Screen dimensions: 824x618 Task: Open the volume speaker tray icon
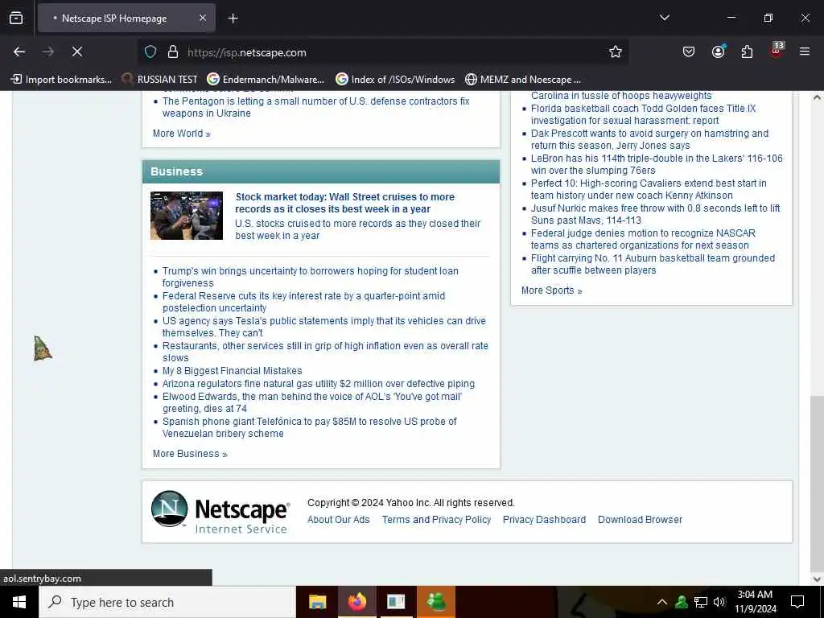[x=719, y=602]
